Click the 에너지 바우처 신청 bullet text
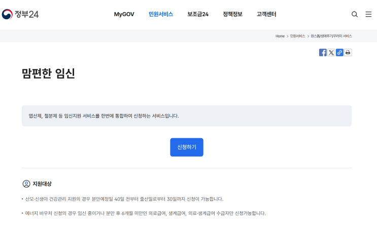The image size is (377, 231). pos(146,213)
